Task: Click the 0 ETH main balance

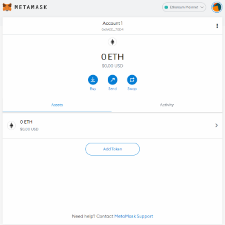Action: point(112,57)
